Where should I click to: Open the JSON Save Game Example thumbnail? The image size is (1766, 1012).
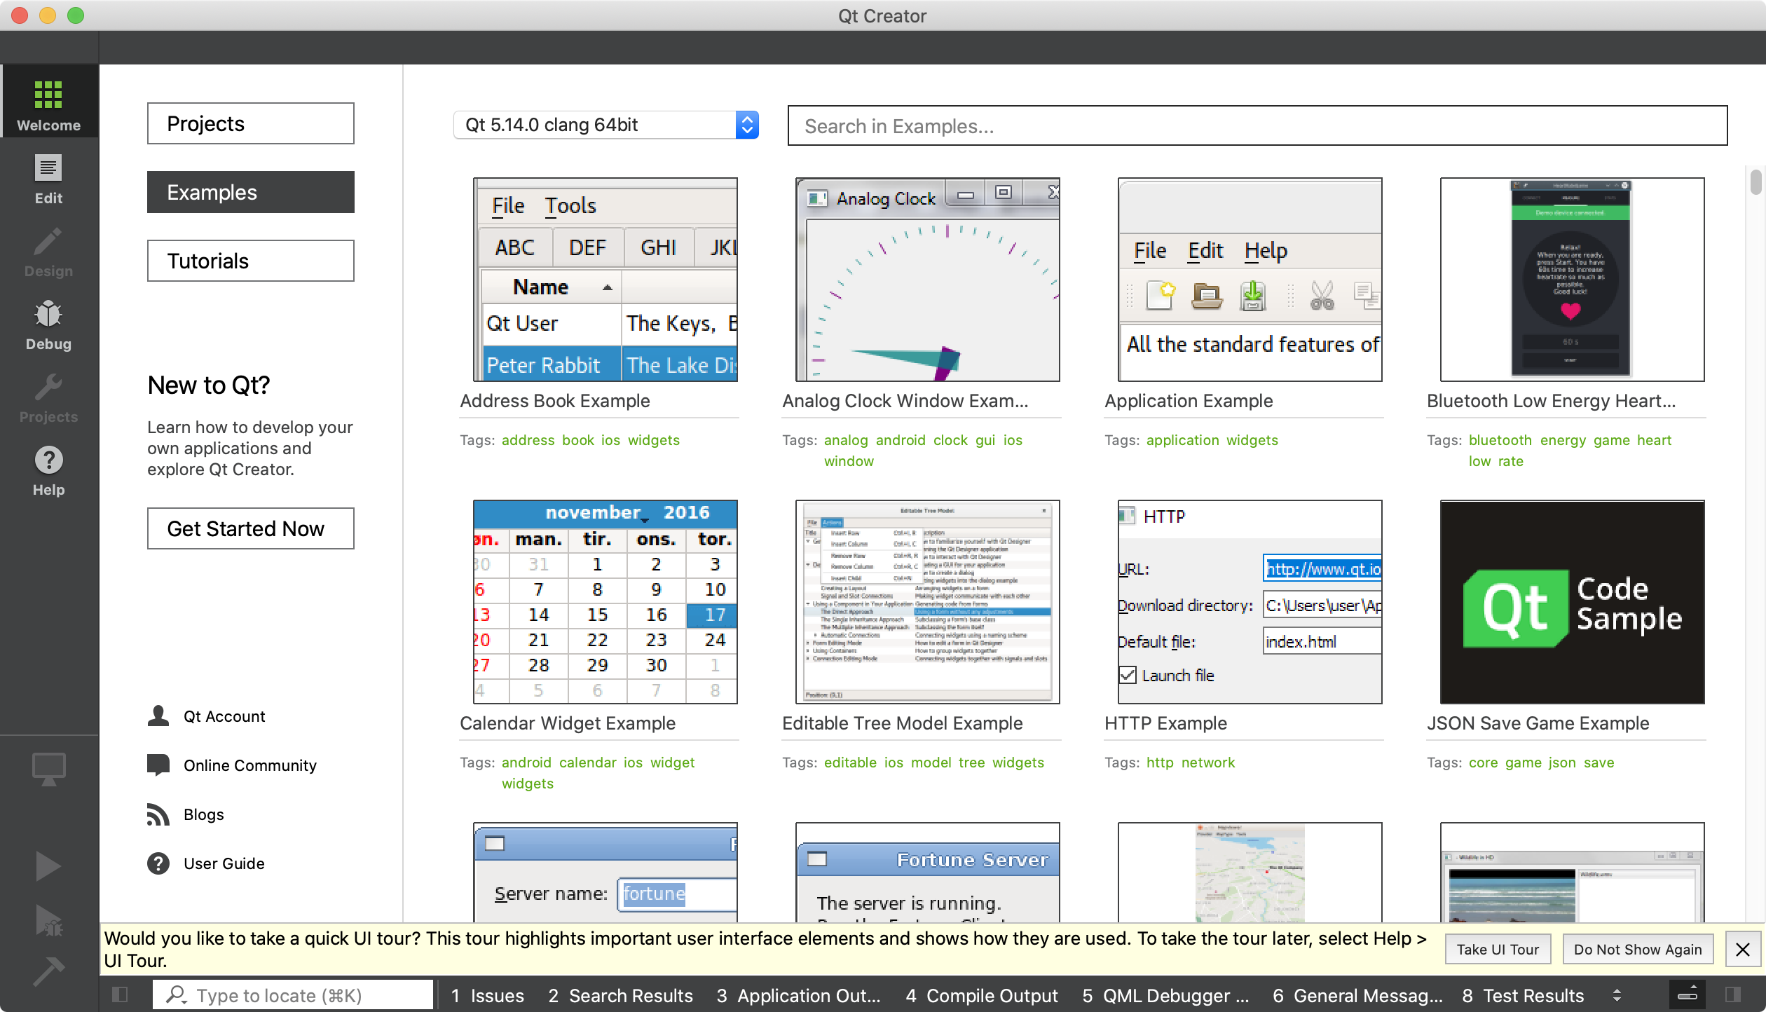tap(1573, 602)
